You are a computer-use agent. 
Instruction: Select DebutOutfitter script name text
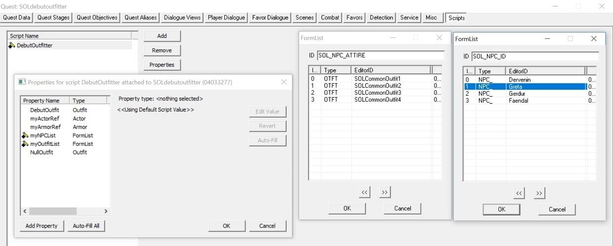pos(35,45)
